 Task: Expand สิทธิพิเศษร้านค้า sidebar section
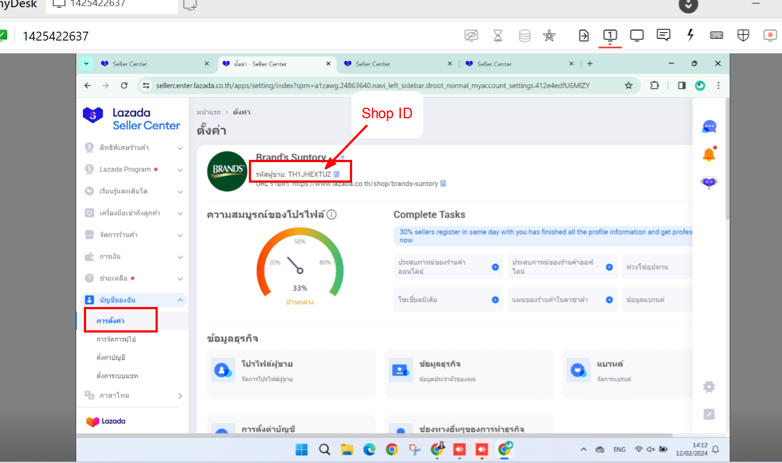134,148
